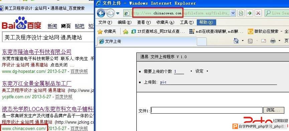Click the IE forward arrow button
289x131 pixels.
pyautogui.click(x=110, y=13)
